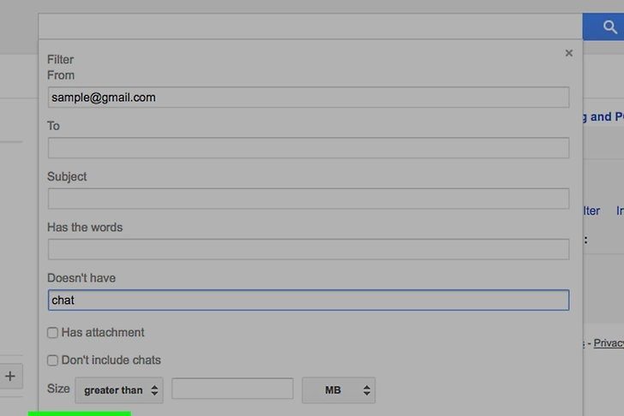Open the cut-off link left of Privacy
The height and width of the screenshot is (416, 624).
pyautogui.click(x=583, y=343)
